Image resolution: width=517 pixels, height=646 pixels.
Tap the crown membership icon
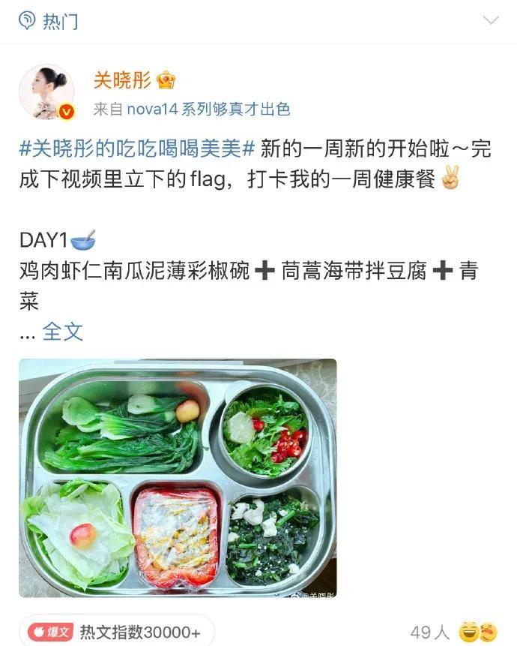click(x=166, y=80)
